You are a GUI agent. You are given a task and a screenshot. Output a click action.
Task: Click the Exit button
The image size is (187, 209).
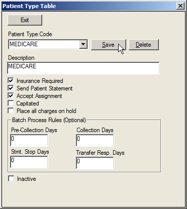(x=25, y=20)
